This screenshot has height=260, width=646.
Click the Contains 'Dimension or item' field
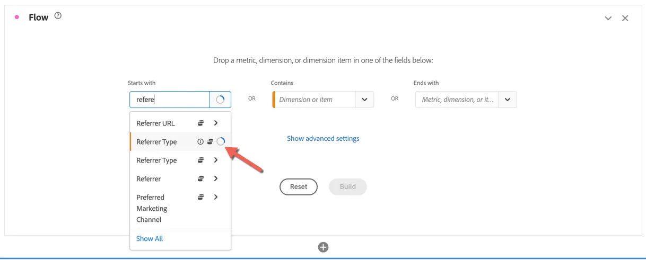point(315,100)
